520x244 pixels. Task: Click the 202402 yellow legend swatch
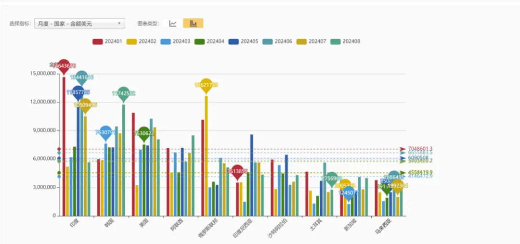(132, 41)
